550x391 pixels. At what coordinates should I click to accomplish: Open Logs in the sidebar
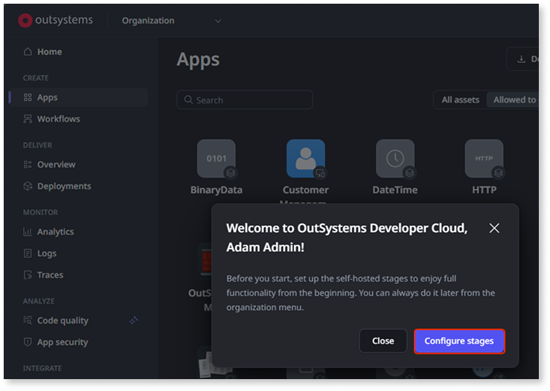tap(39, 253)
